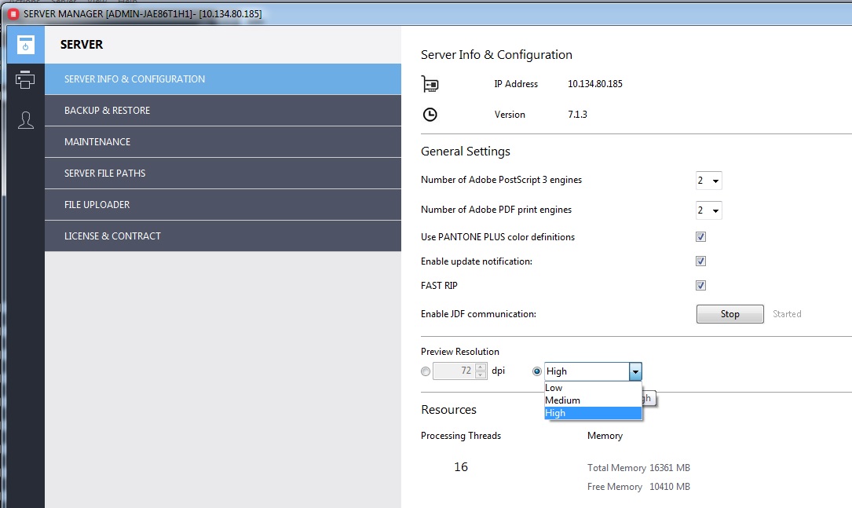Click the network card icon beside IP Address
This screenshot has height=508, width=852.
[x=430, y=84]
